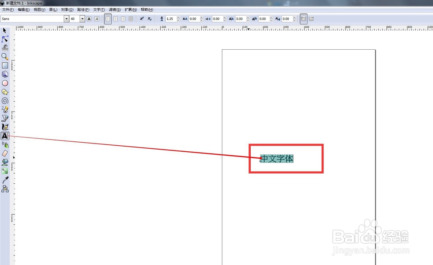The width and height of the screenshot is (433, 265).
Task: Toggle italic text style
Action: [97, 19]
